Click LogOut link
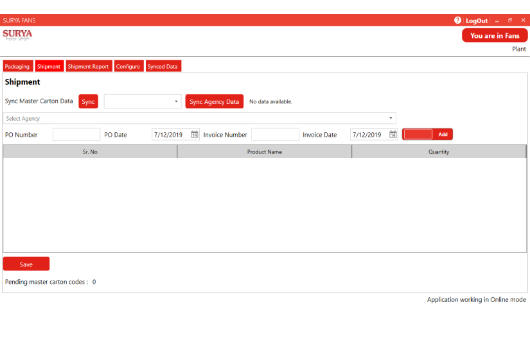530x337 pixels. pyautogui.click(x=477, y=21)
